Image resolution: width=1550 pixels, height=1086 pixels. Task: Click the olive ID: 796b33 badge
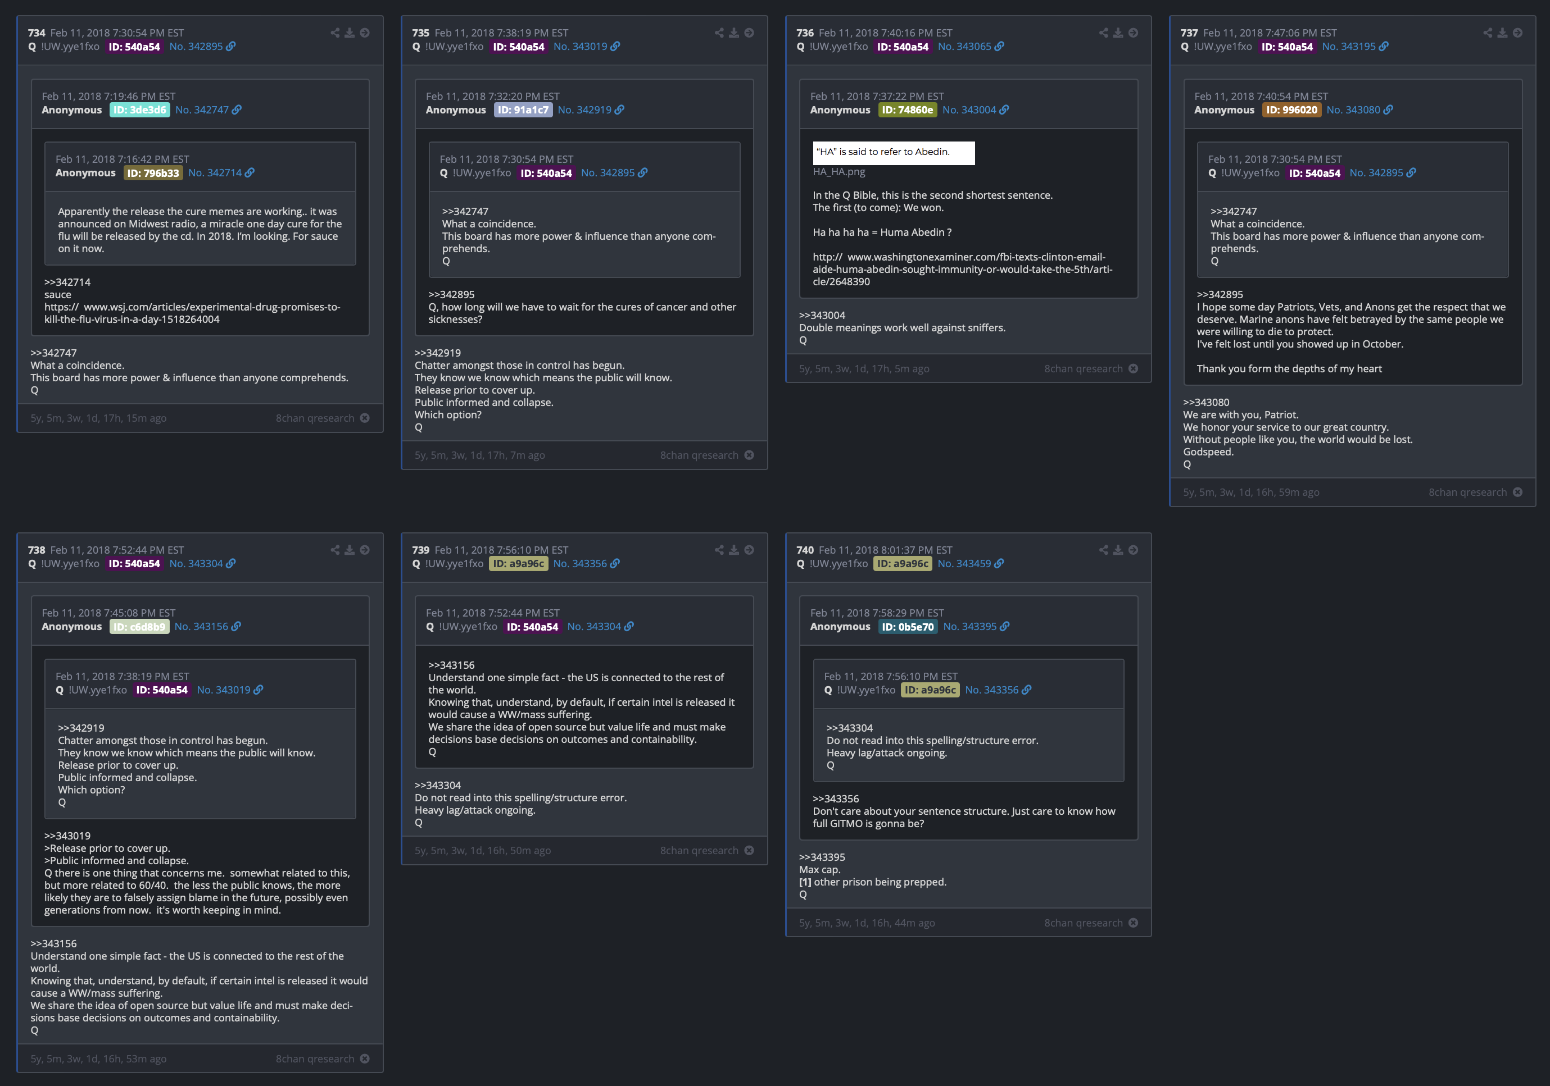tap(153, 173)
